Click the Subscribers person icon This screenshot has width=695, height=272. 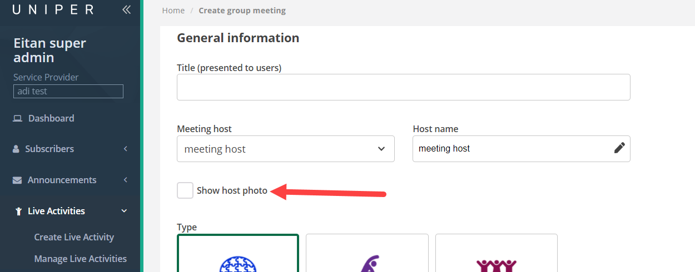click(x=16, y=149)
